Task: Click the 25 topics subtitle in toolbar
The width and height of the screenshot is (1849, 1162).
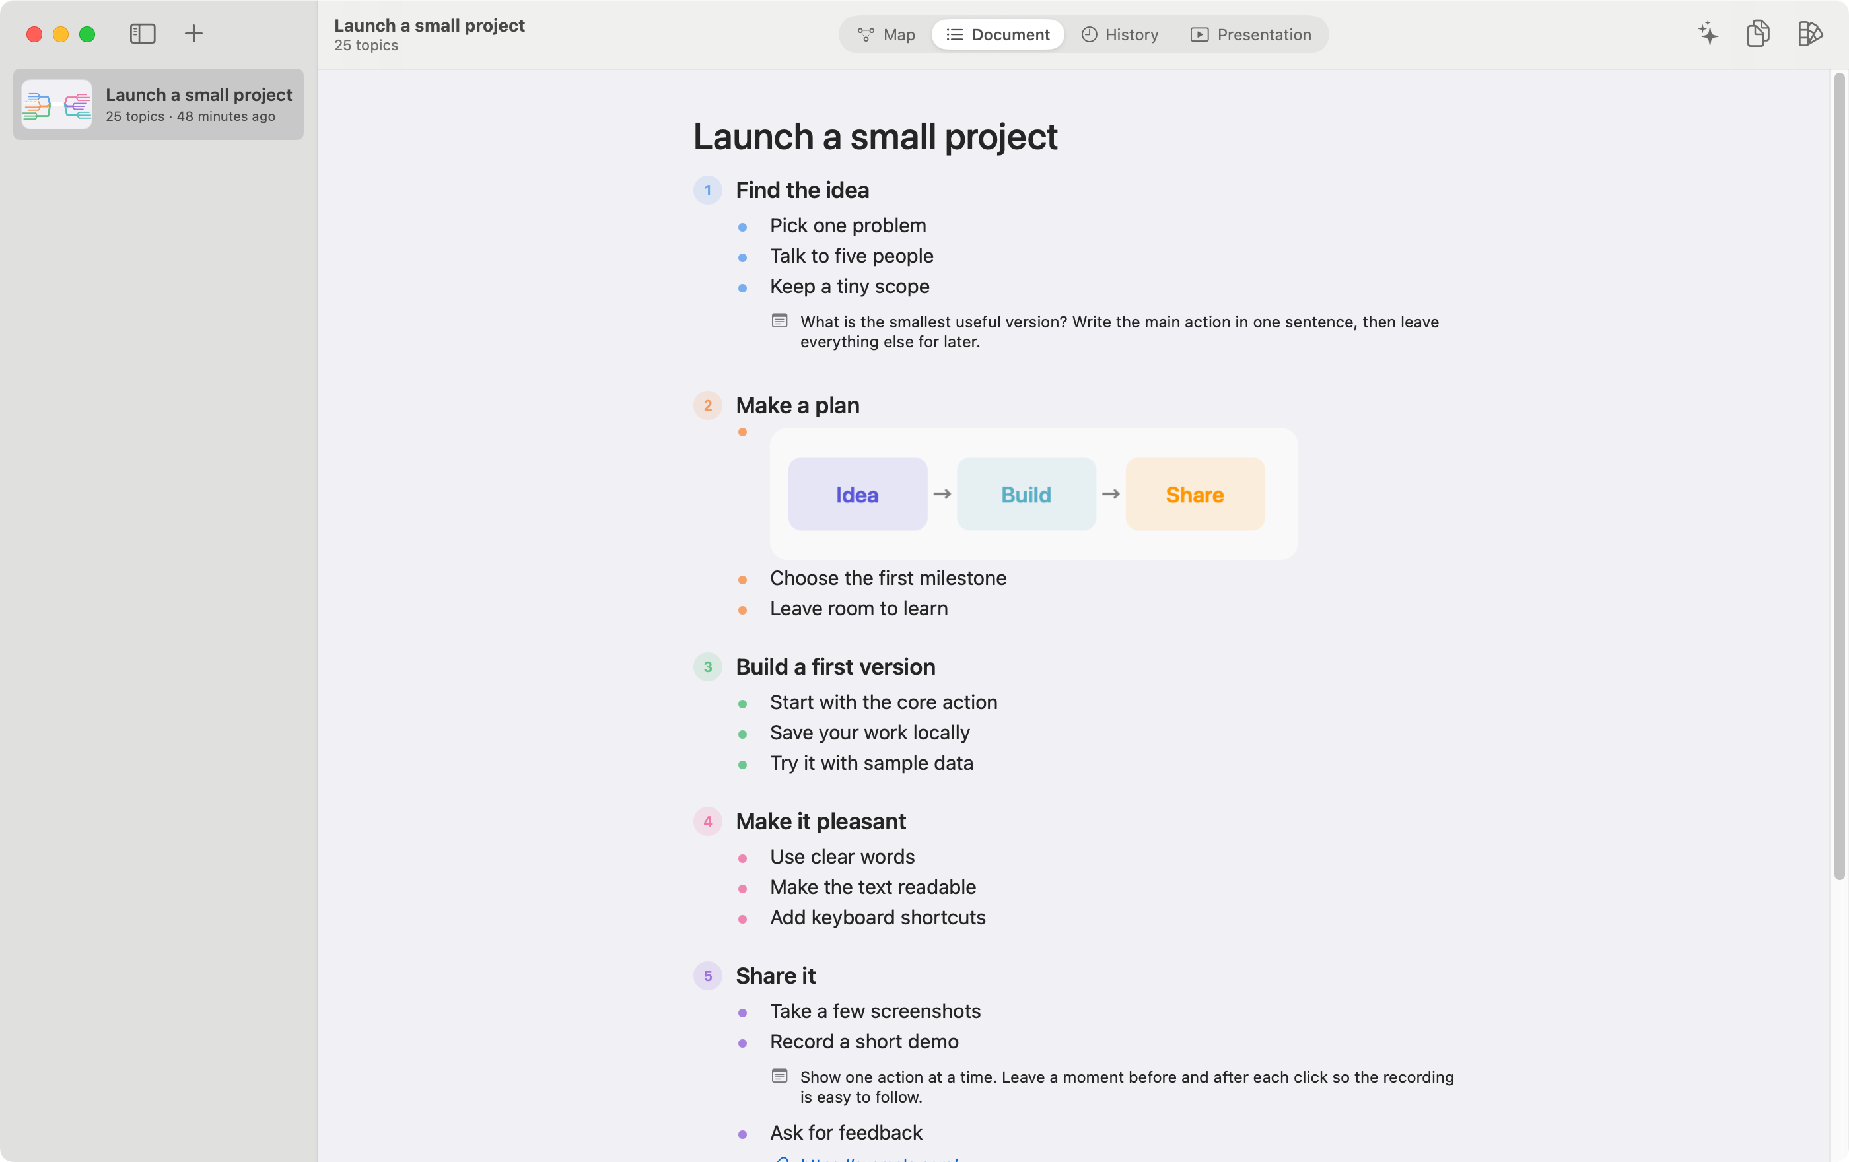Action: pyautogui.click(x=365, y=46)
